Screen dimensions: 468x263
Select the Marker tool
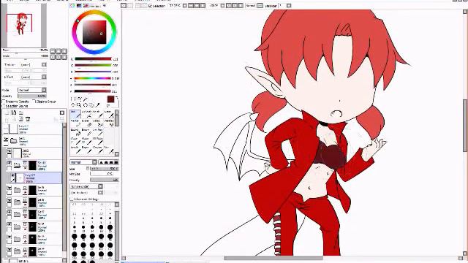click(75, 123)
